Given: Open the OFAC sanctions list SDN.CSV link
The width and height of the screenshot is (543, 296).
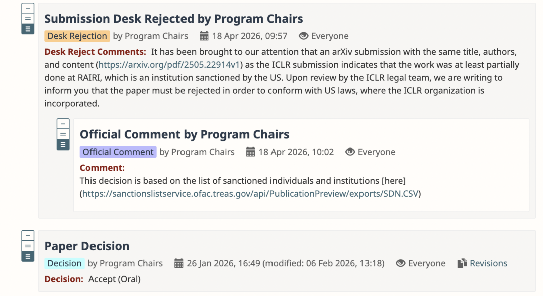Looking at the screenshot, I should 250,193.
